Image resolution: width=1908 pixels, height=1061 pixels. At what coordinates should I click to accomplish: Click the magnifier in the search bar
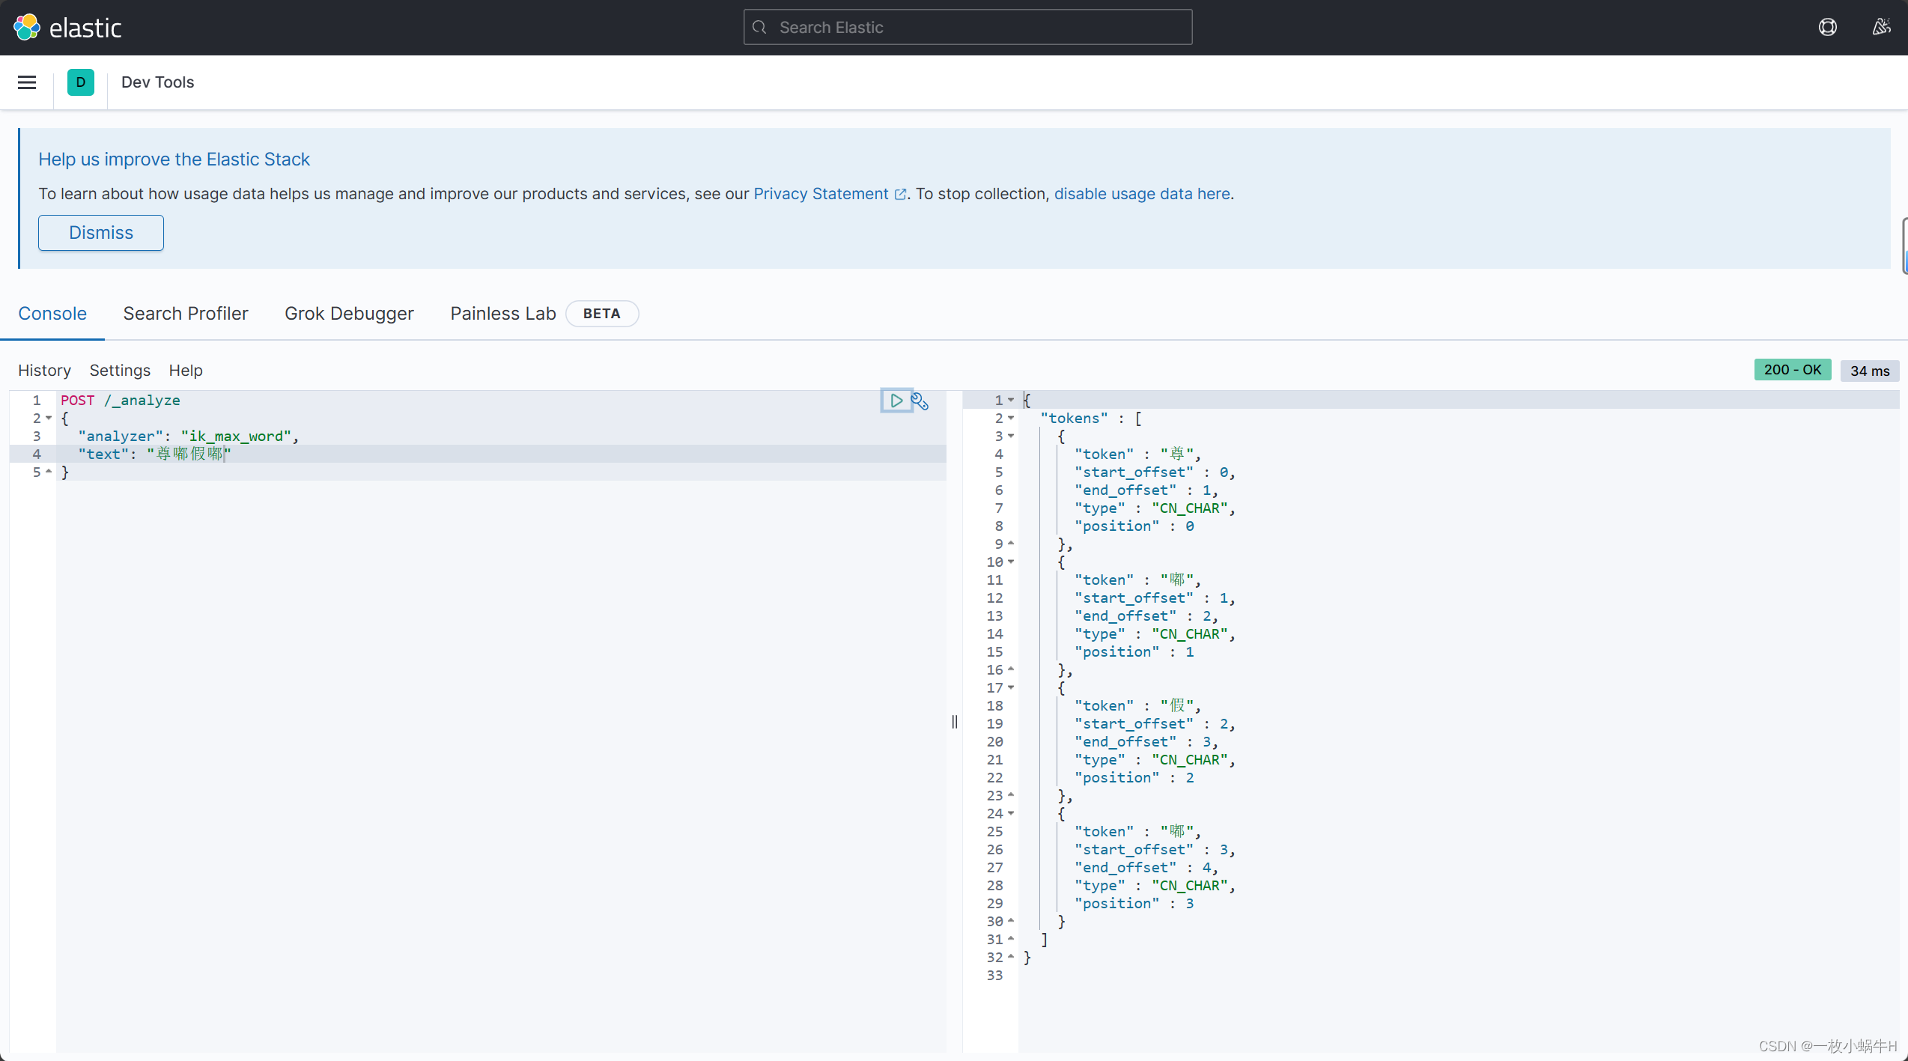759,27
